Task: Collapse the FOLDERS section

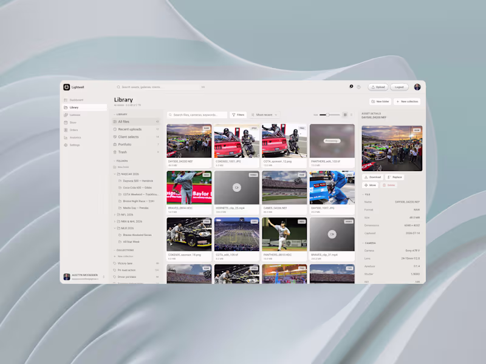Action: tap(114, 161)
